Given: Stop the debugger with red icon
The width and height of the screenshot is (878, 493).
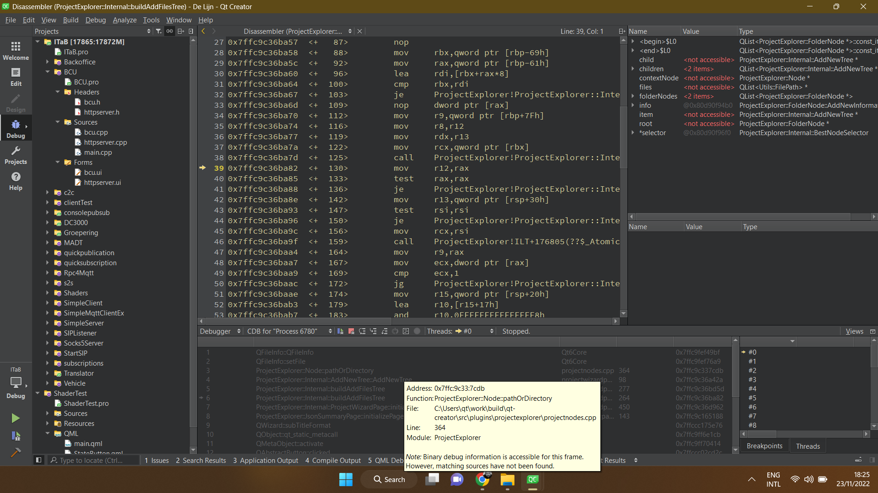Looking at the screenshot, I should click(351, 331).
